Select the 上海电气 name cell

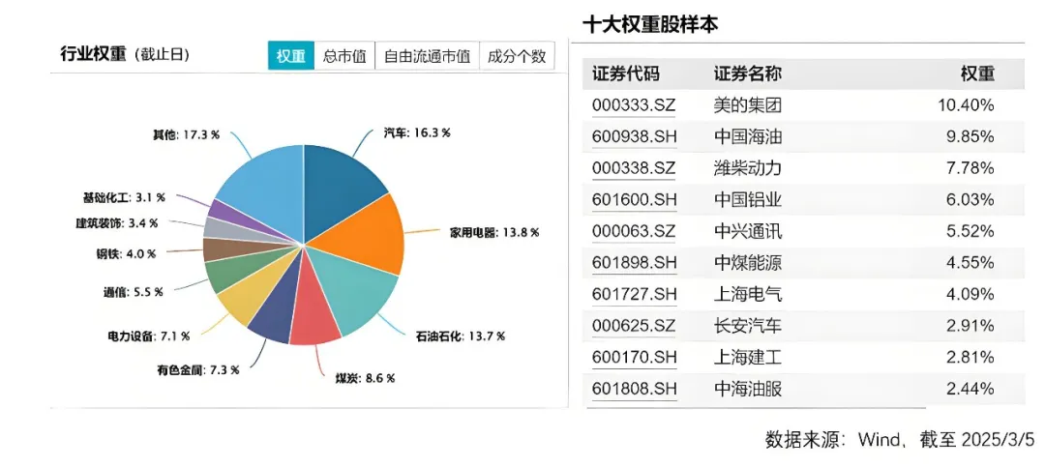748,294
